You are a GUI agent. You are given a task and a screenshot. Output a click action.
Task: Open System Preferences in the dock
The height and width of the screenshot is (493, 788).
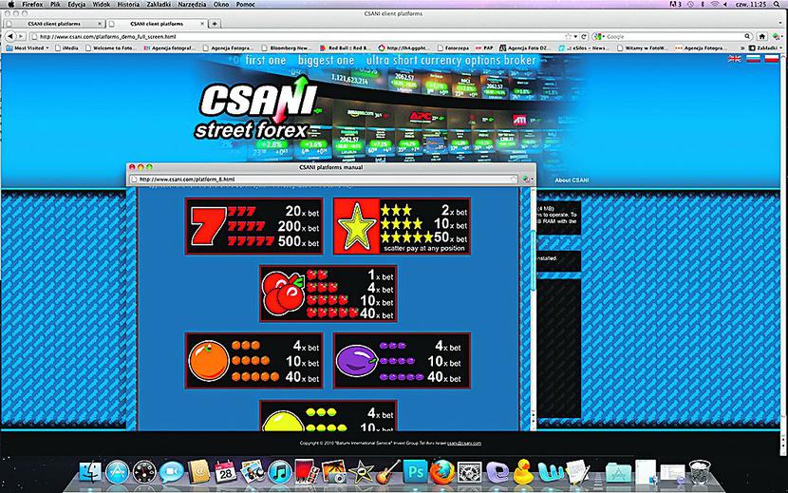470,472
